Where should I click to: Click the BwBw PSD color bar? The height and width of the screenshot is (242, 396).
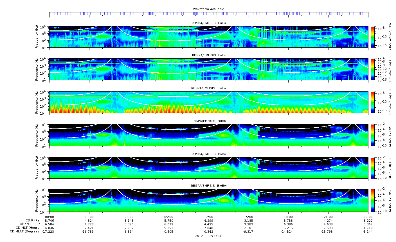click(x=373, y=200)
